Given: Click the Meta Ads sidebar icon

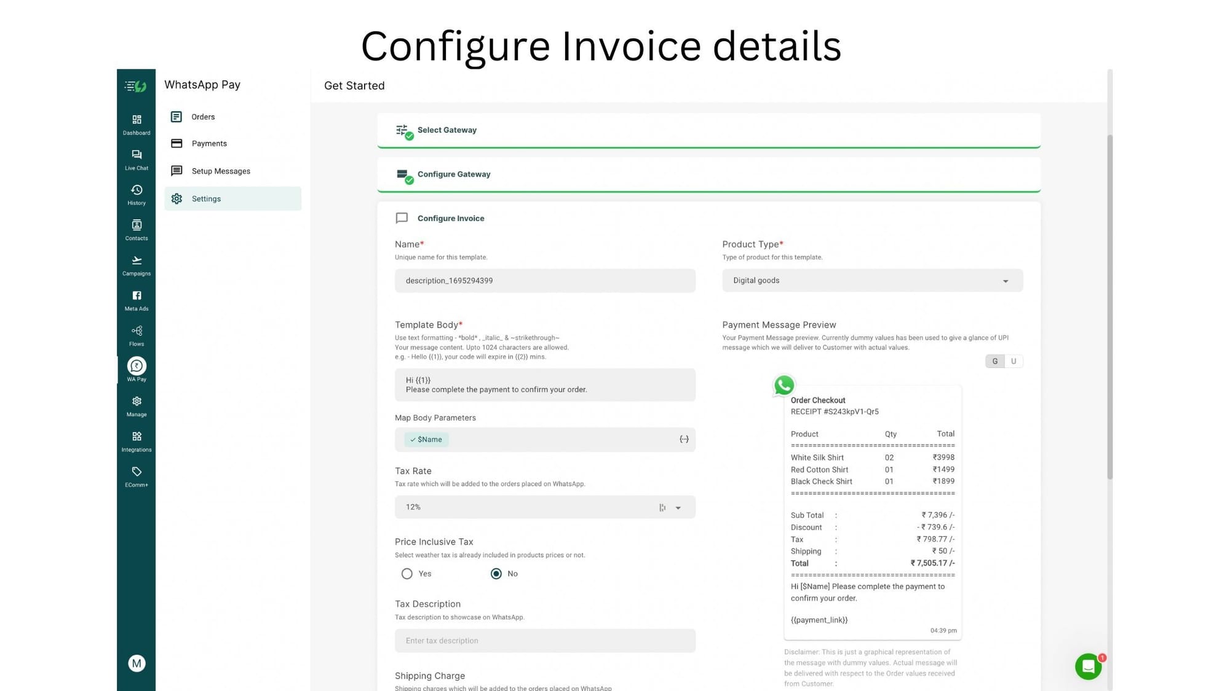Looking at the screenshot, I should (137, 300).
